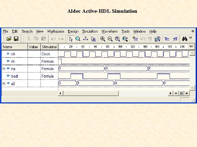Select the clr signal row
This screenshot has height=147, width=197.
click(13, 61)
